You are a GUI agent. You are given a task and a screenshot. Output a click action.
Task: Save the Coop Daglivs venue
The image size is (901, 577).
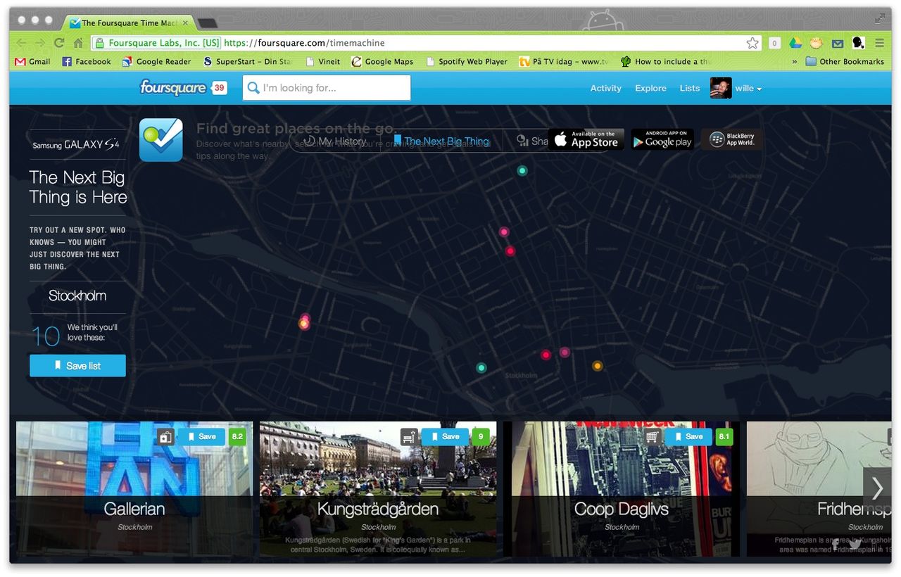(688, 436)
